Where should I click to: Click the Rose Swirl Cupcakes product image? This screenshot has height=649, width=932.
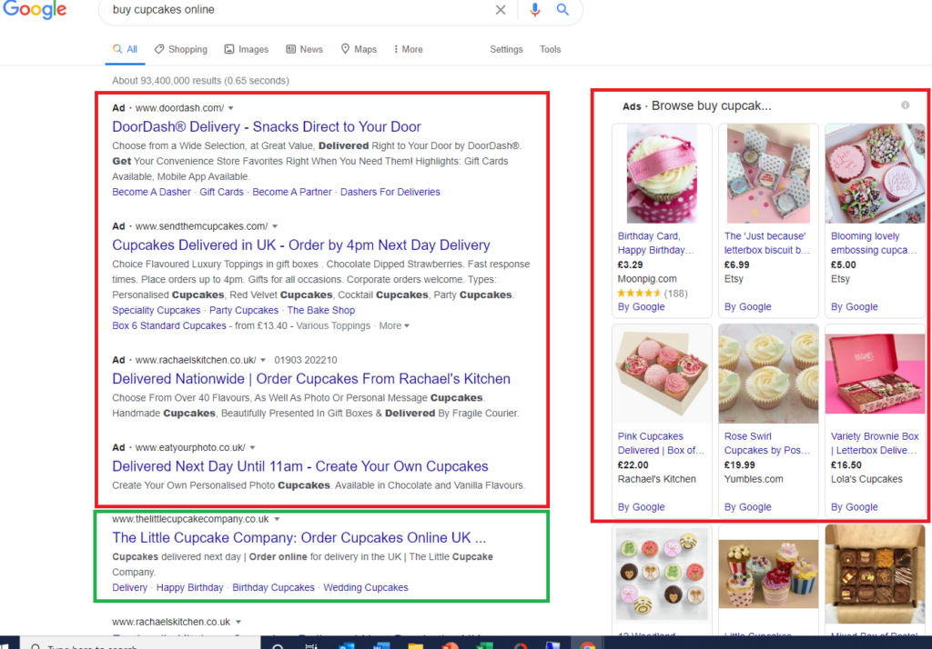pos(768,374)
